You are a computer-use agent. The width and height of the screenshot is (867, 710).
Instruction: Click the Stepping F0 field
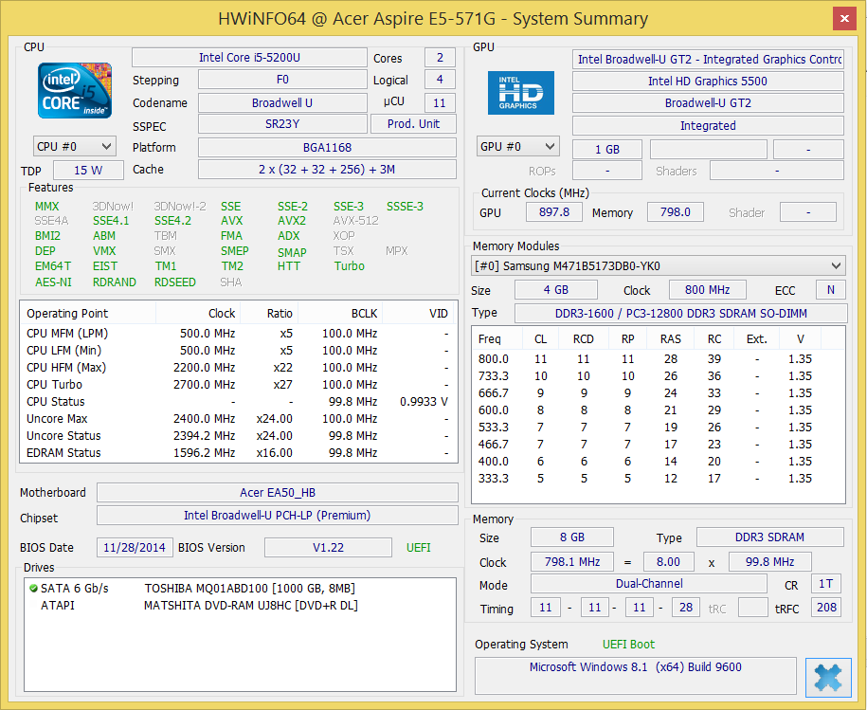(282, 80)
